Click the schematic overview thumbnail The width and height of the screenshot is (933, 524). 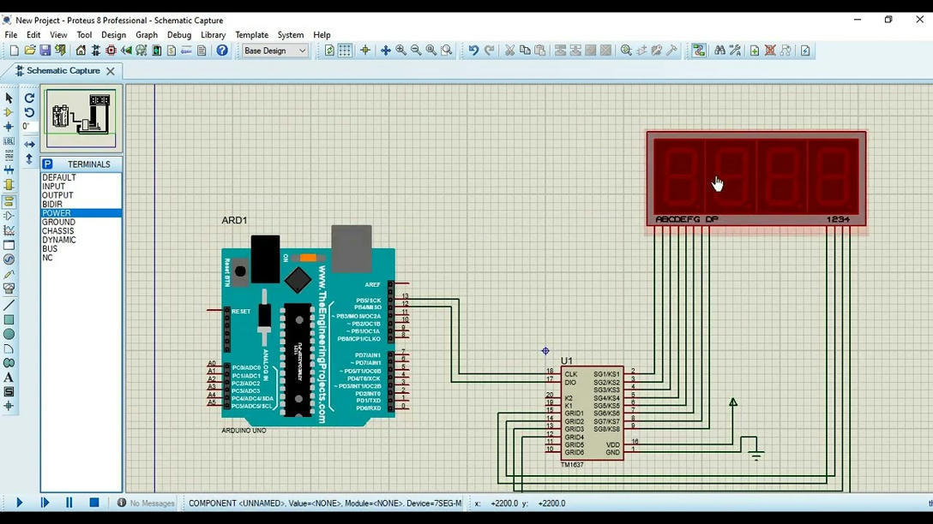(81, 118)
